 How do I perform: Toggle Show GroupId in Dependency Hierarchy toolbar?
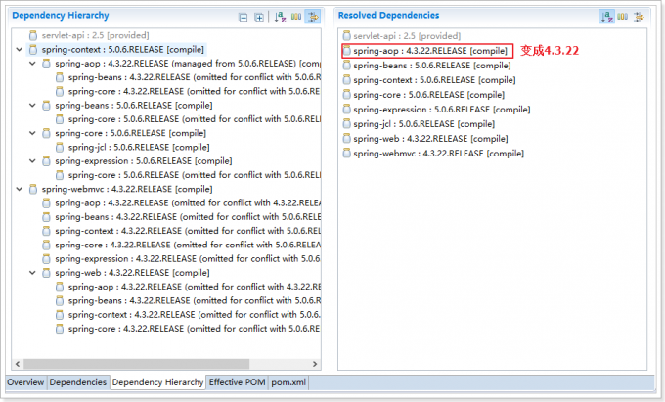click(x=296, y=18)
